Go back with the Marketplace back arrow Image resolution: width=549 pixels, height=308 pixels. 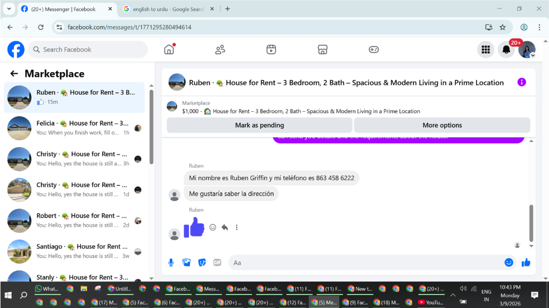coord(14,73)
